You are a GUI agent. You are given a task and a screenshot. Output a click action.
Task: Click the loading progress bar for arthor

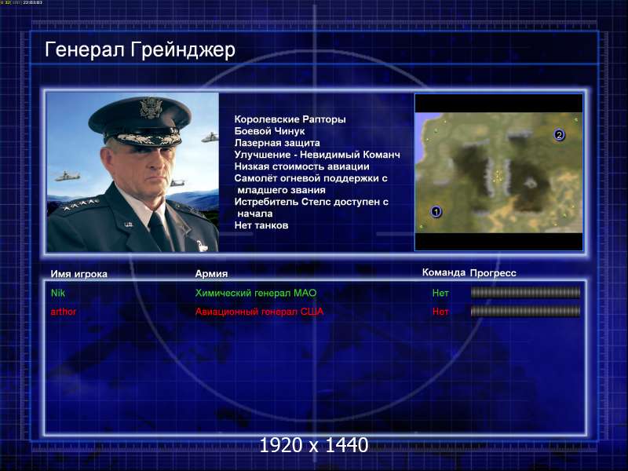525,311
